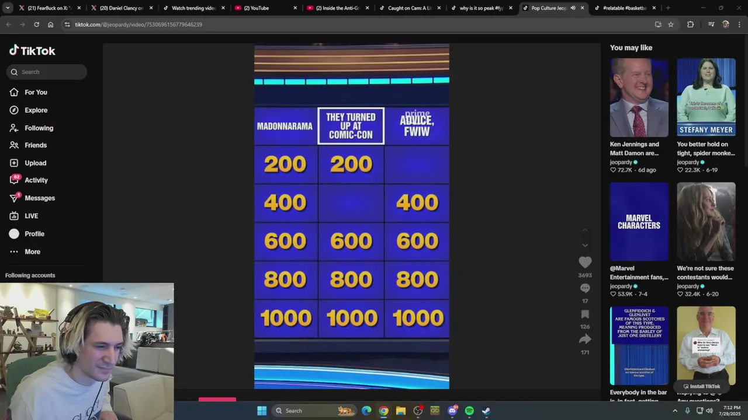Open Ken Jennings and Matt Damon thumbnail
748x420 pixels.
tap(639, 97)
